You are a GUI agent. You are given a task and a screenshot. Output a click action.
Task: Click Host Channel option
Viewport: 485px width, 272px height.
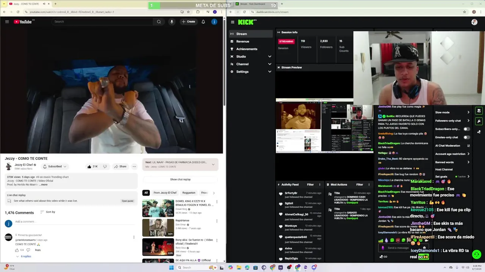click(x=444, y=169)
